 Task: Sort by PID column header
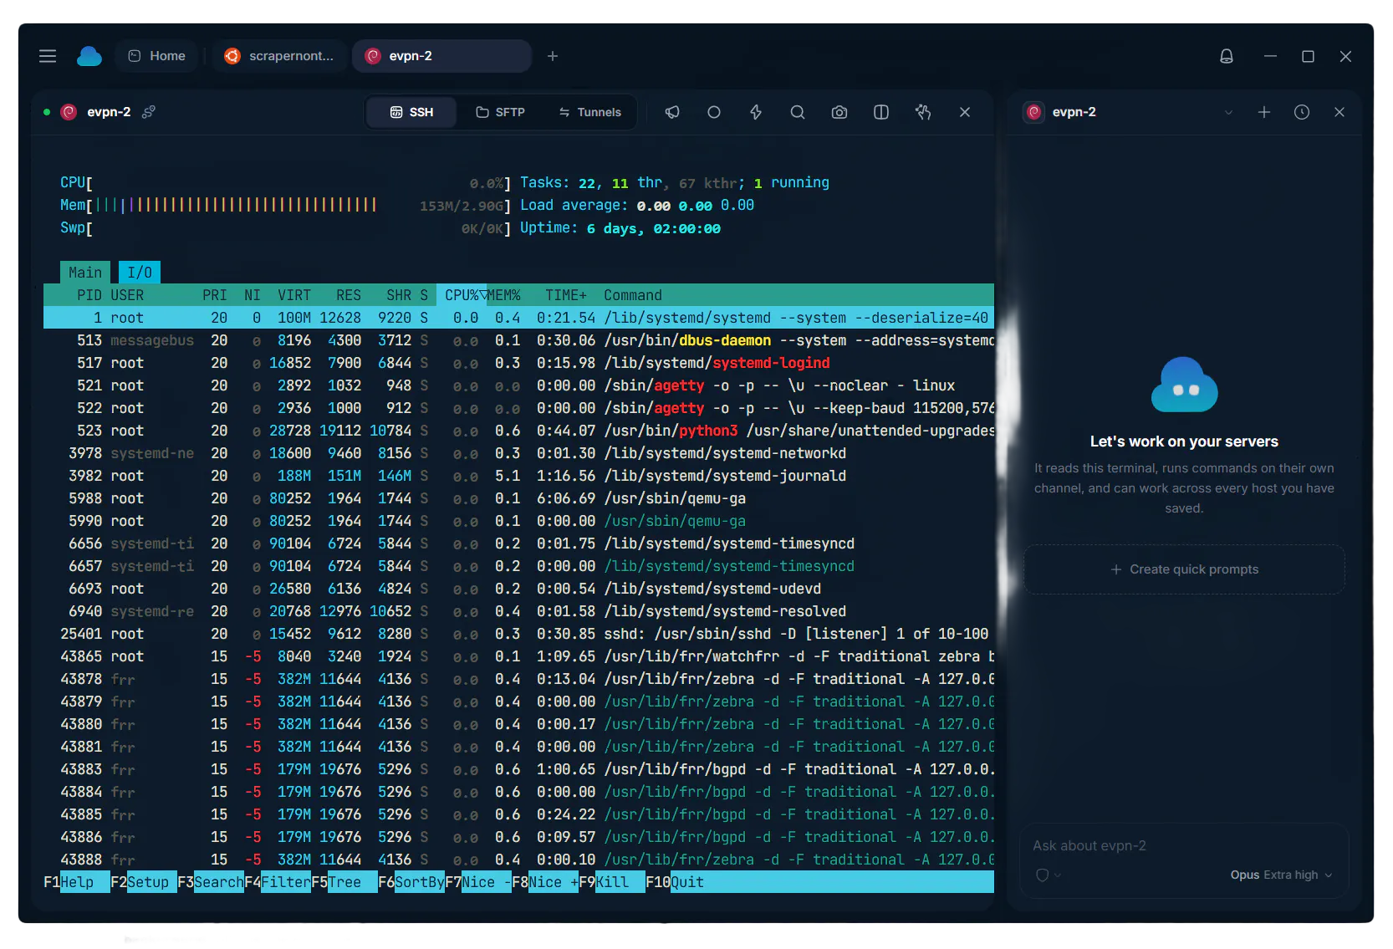(89, 295)
